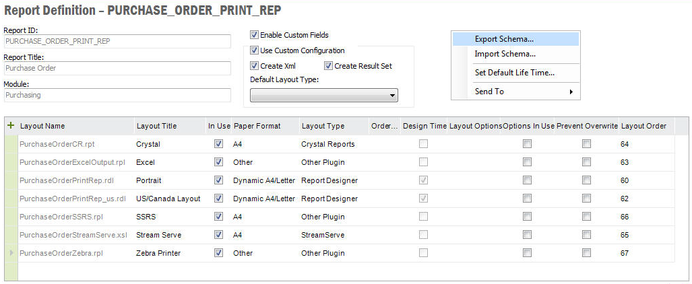The image size is (692, 284).
Task: Click the Layout Type cell for Zebra Printer
Action: click(323, 253)
